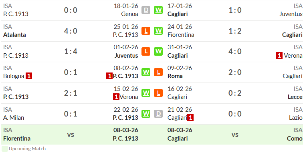
Task: Click the red card icon next to Bologna
Action: (x=29, y=76)
